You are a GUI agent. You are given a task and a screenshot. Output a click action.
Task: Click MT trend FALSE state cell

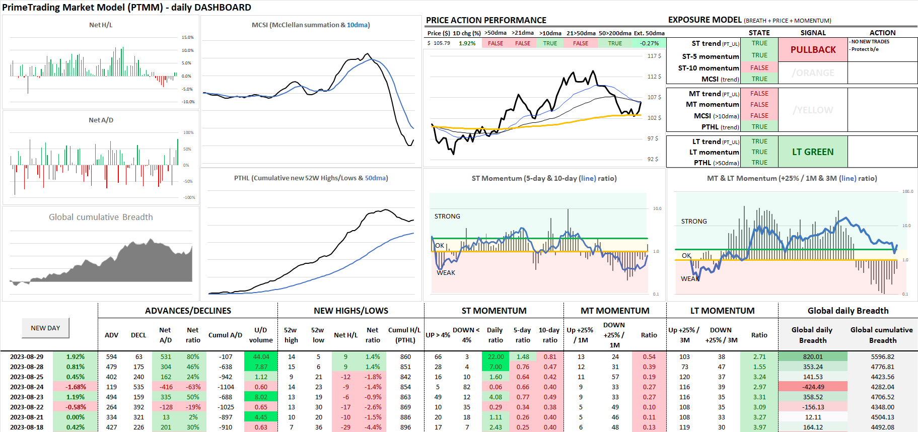(759, 94)
